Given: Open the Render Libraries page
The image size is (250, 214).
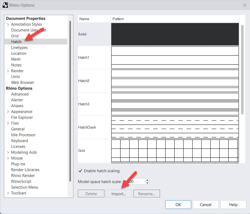Looking at the screenshot, I should [25, 170].
